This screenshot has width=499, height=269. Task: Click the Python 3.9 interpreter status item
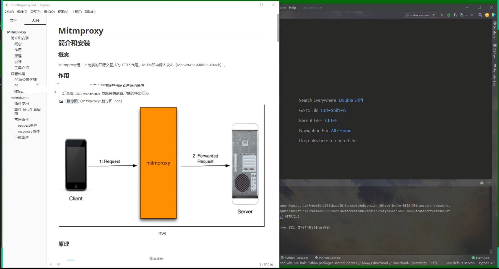coord(487,263)
